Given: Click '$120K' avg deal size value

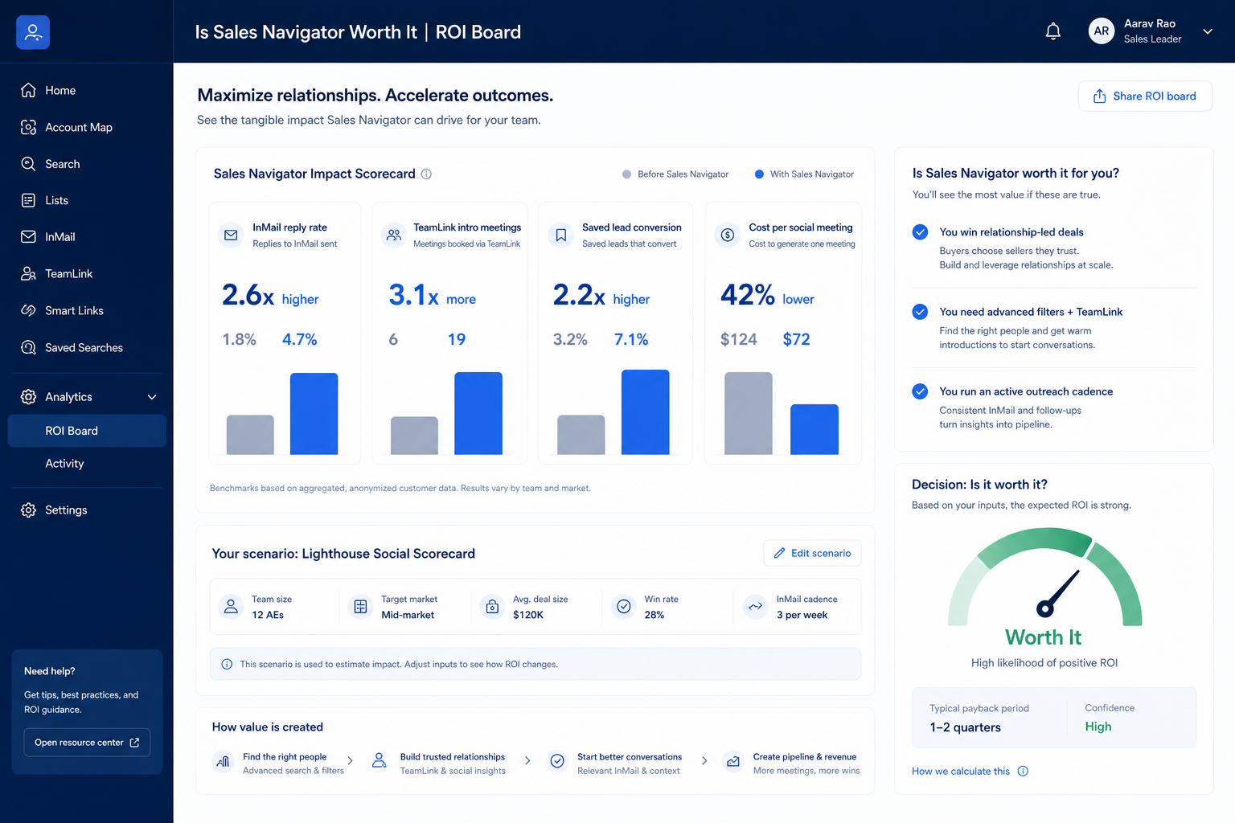Looking at the screenshot, I should click(528, 615).
